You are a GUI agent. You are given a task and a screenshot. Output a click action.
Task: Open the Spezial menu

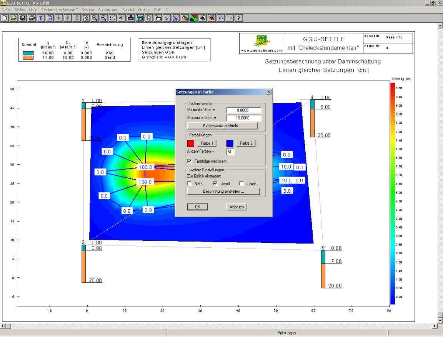(128, 10)
